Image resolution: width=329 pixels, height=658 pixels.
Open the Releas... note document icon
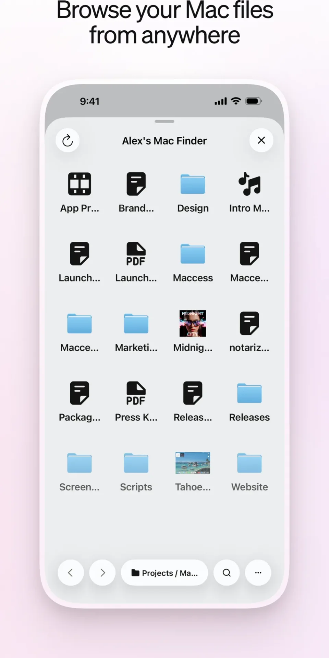coord(193,393)
